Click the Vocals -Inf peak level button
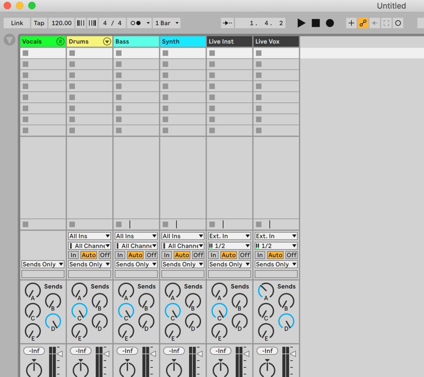The width and height of the screenshot is (424, 377). 34,351
